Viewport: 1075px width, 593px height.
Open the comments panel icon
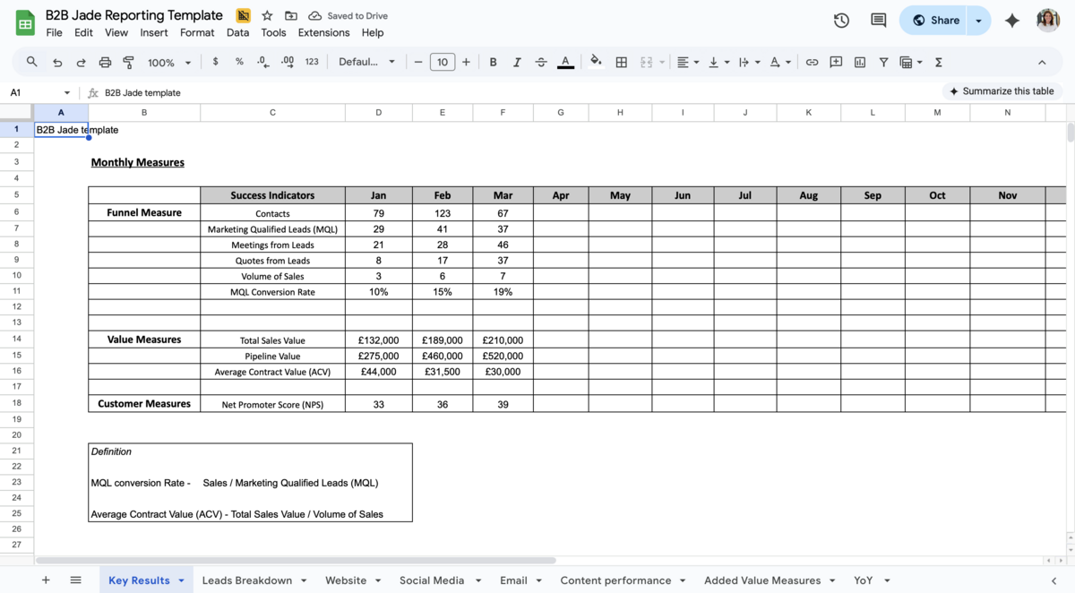click(x=879, y=21)
